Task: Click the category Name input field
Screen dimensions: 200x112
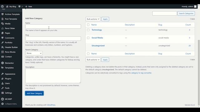Action: point(53,26)
